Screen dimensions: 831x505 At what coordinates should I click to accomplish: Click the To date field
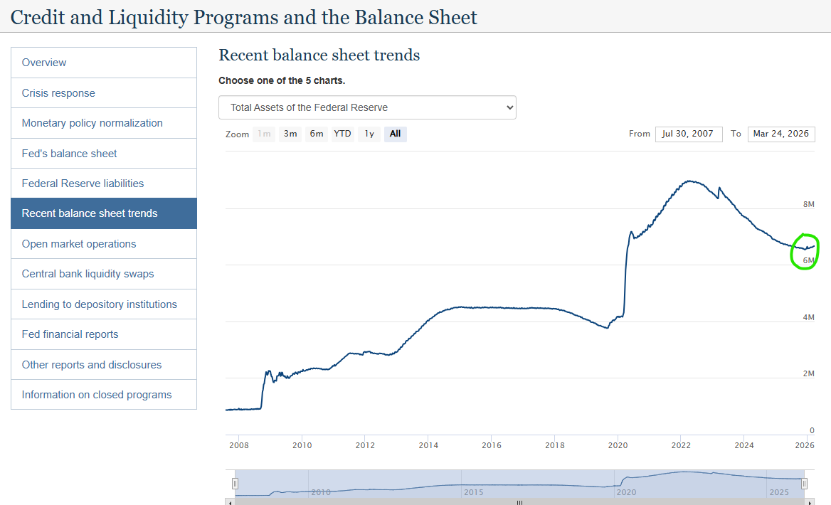(781, 134)
